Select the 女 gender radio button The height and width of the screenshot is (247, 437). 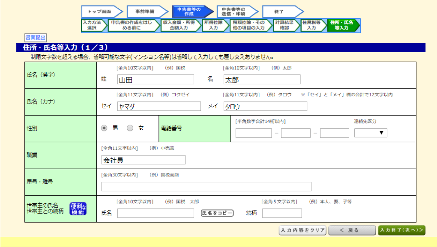pos(130,128)
